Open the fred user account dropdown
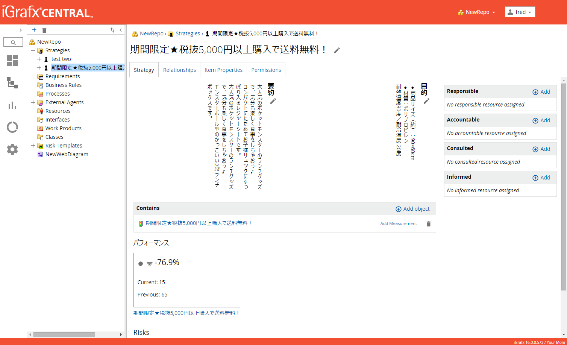 (520, 12)
